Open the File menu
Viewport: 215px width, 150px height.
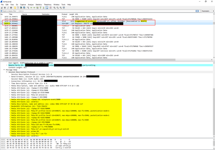coord(2,4)
